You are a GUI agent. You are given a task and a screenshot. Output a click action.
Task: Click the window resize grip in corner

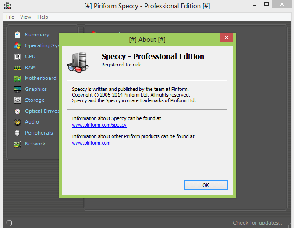click(289, 225)
